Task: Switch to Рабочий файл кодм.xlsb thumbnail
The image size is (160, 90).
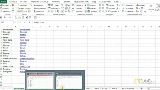Action: click(69, 80)
